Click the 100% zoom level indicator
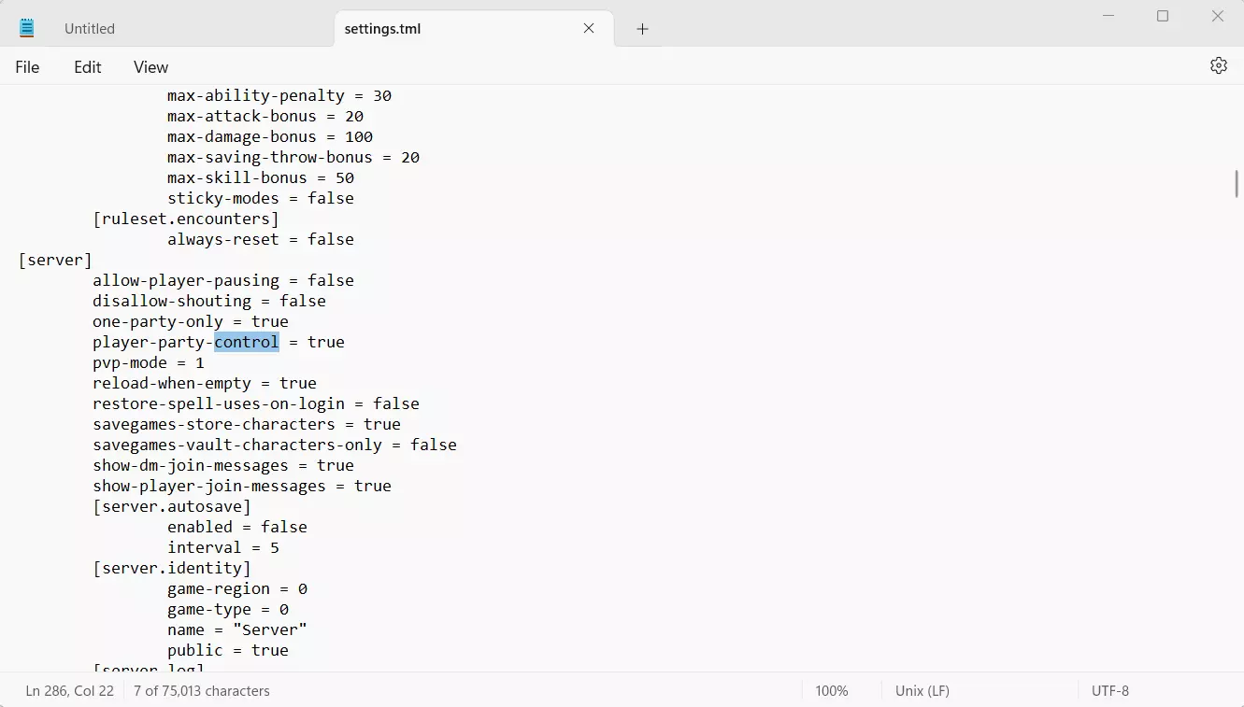 (x=831, y=691)
